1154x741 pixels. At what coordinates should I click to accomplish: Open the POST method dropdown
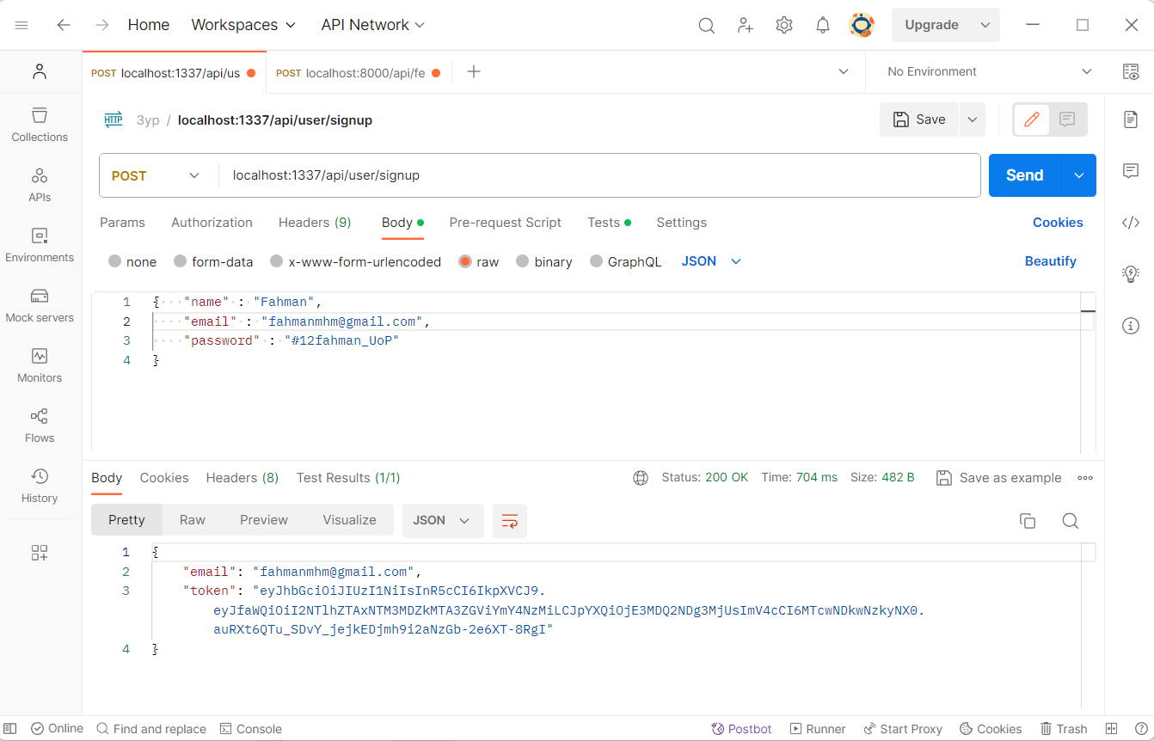(156, 175)
